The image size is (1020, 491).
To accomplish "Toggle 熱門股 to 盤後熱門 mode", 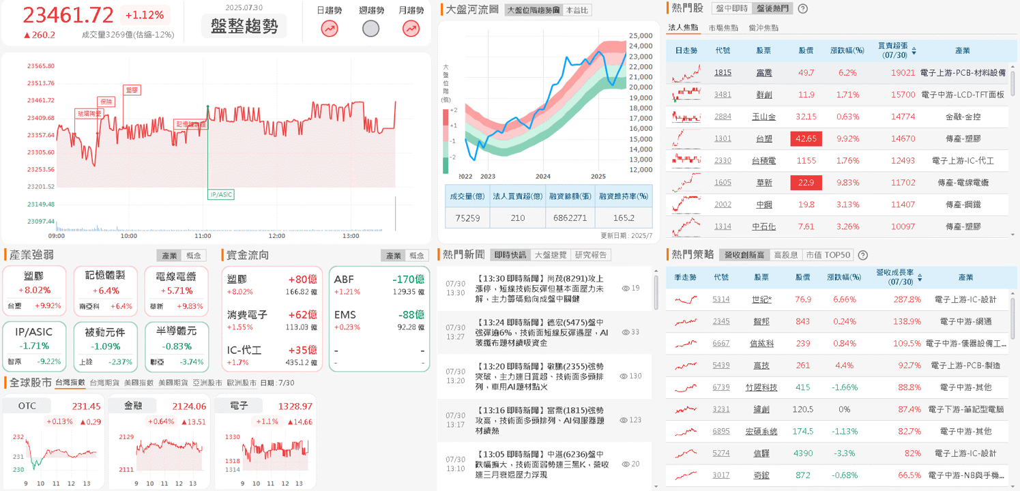I will [x=773, y=9].
